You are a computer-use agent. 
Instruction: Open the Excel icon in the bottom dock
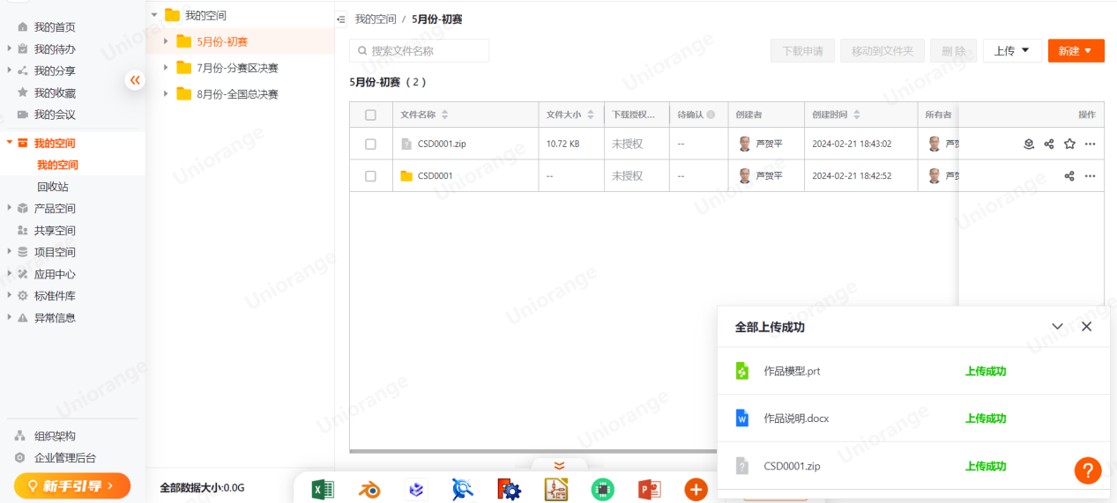coord(324,489)
